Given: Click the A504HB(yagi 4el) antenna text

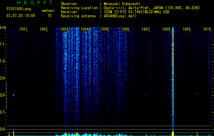Looking at the screenshot, I should pos(120,16).
